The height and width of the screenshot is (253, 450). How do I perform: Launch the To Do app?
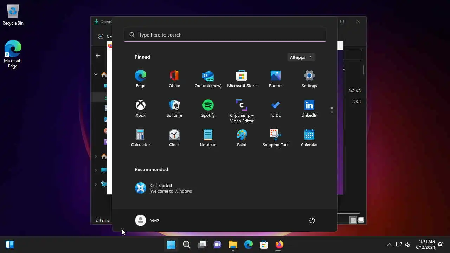pos(275,109)
